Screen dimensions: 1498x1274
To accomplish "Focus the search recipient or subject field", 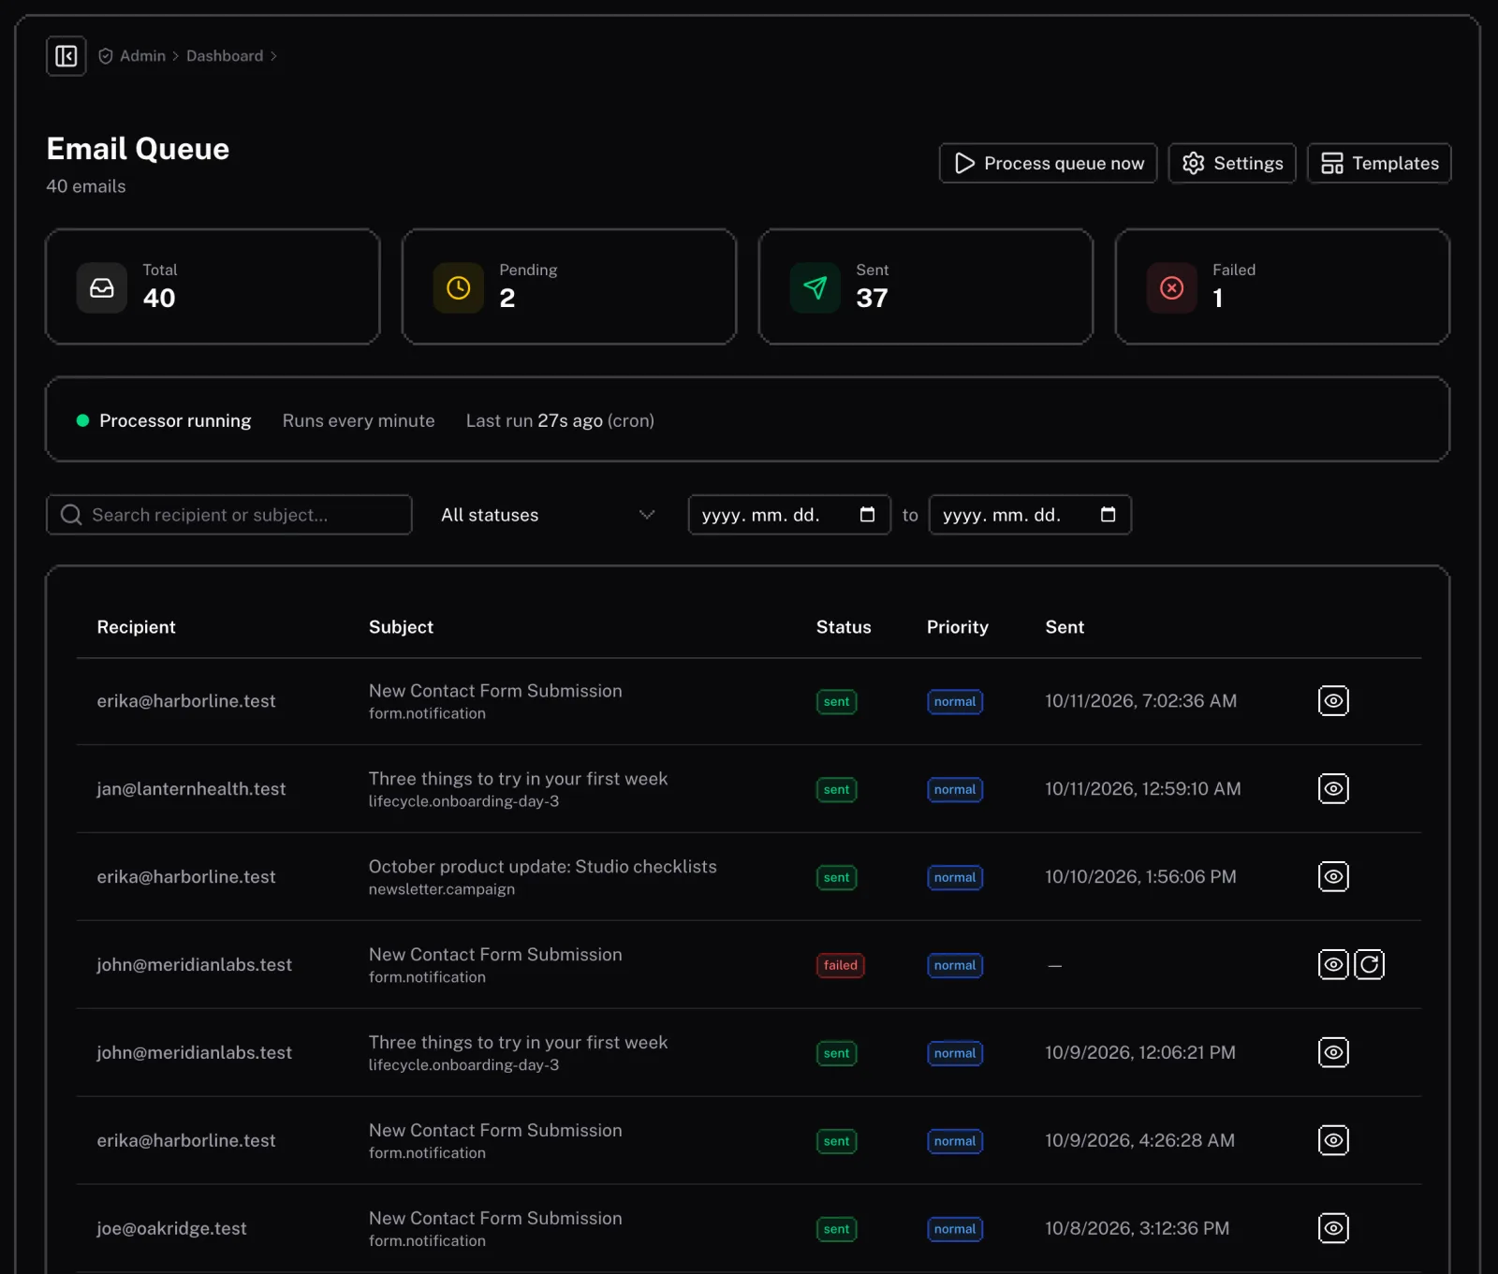I will point(229,515).
